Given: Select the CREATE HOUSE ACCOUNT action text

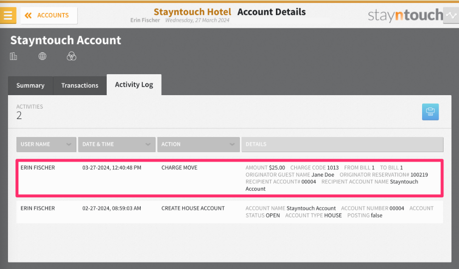Looking at the screenshot, I should point(193,208).
